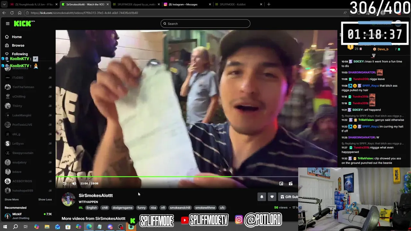Select the smokeandchill tag
Screen dimensions: 411x231
point(180,208)
